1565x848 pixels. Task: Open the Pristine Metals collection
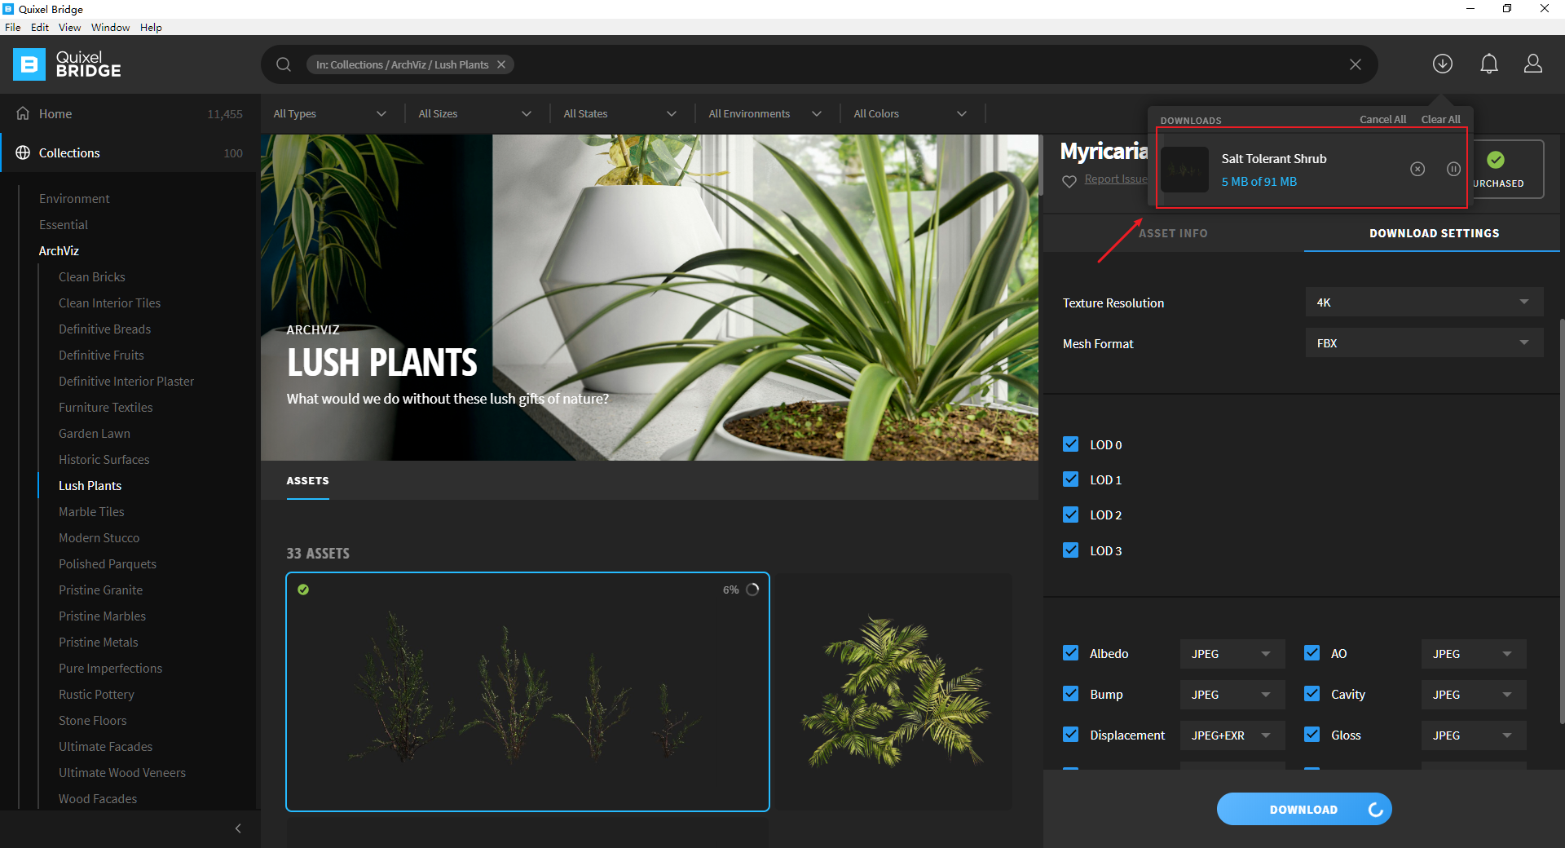point(99,643)
